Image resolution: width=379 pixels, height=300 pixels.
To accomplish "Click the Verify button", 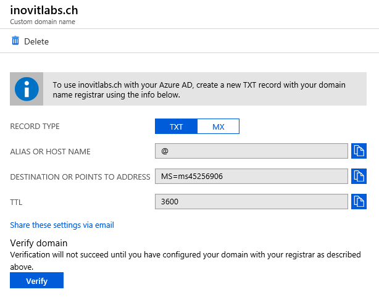I will 37,280.
